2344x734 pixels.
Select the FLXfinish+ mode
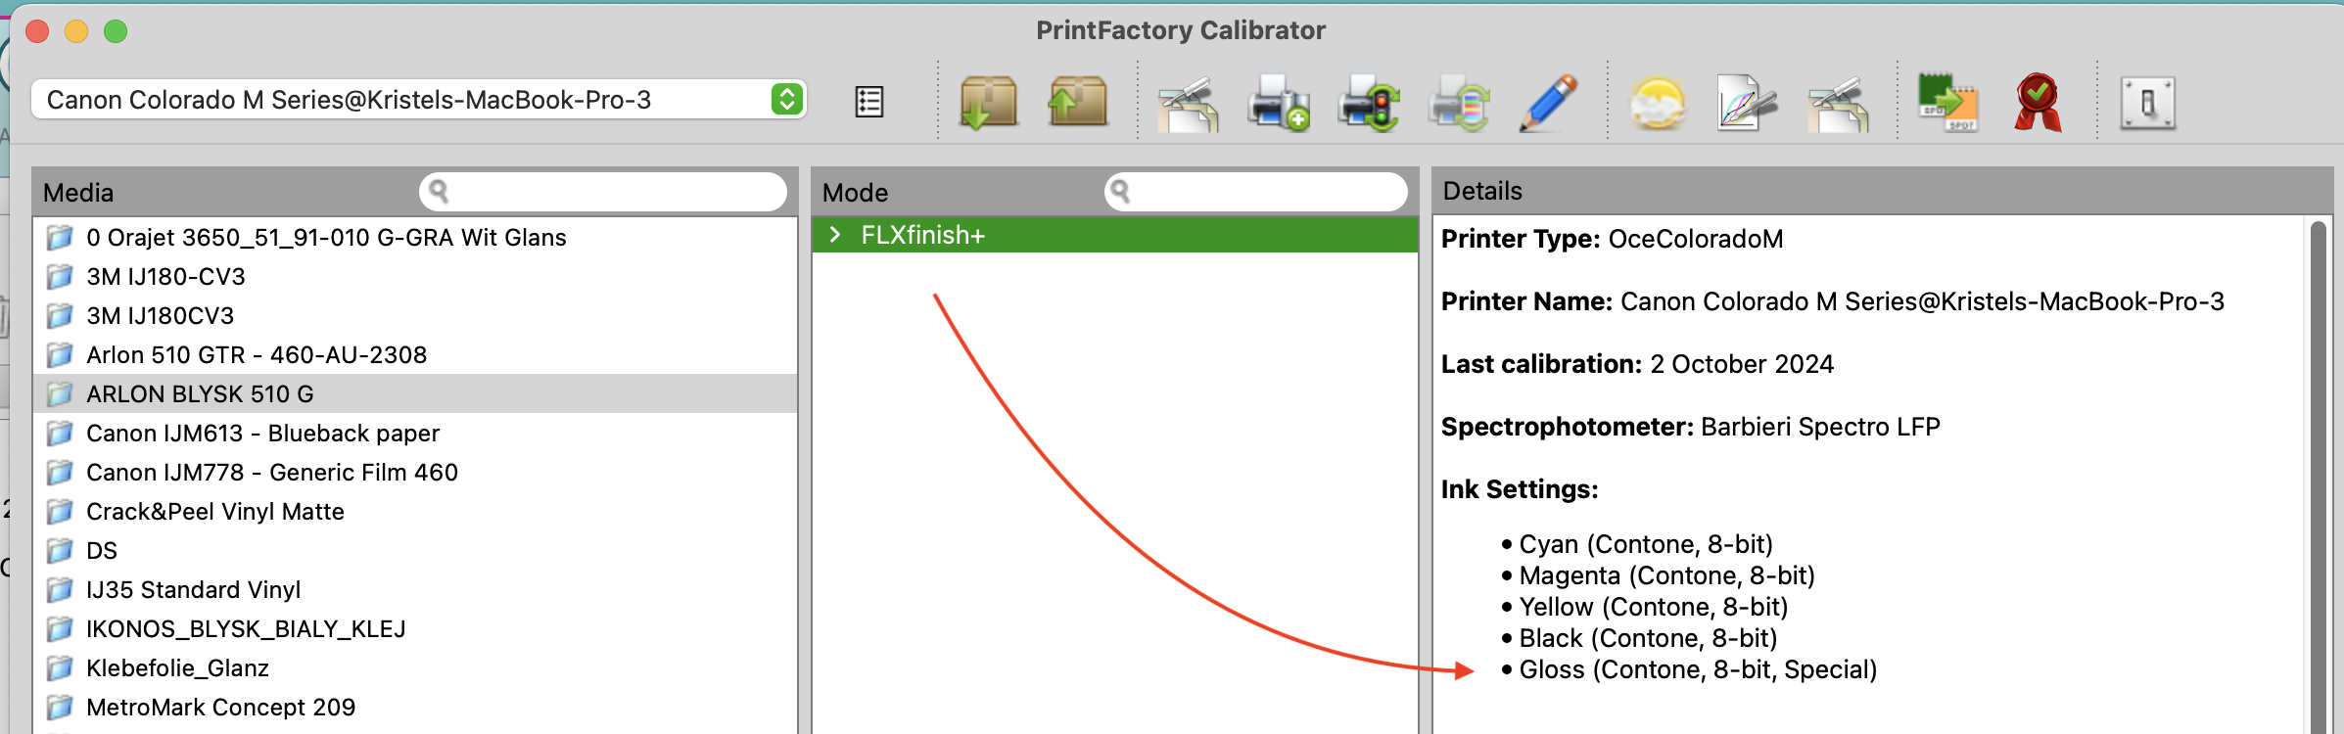(x=1115, y=235)
